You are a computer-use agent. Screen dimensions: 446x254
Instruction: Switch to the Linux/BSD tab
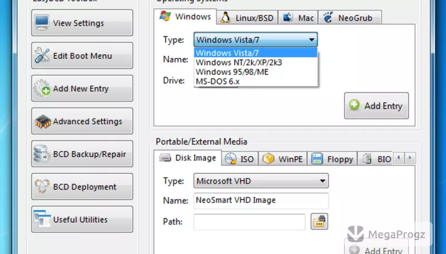248,18
